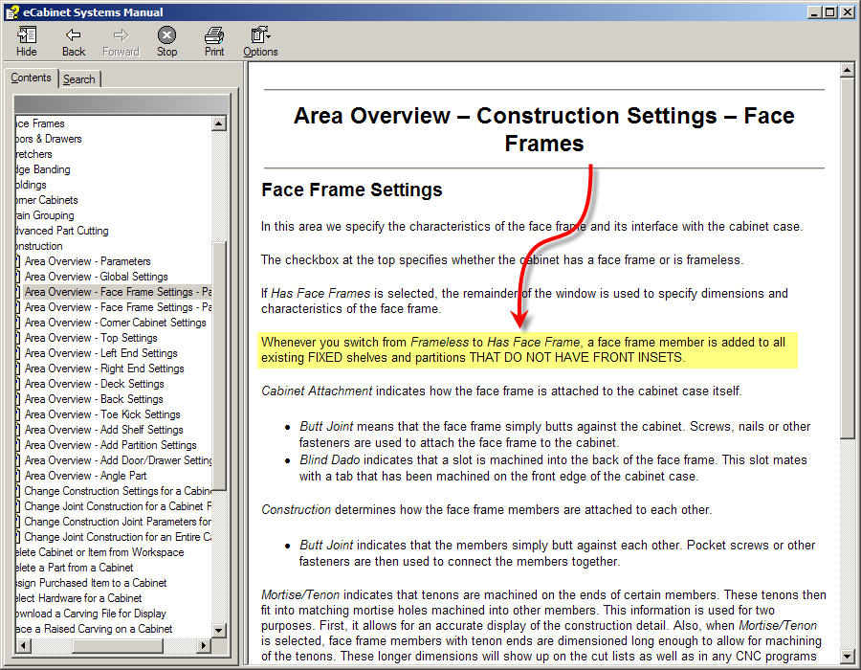Open 'Change Construction Settings for a Cabinet'

tap(118, 492)
